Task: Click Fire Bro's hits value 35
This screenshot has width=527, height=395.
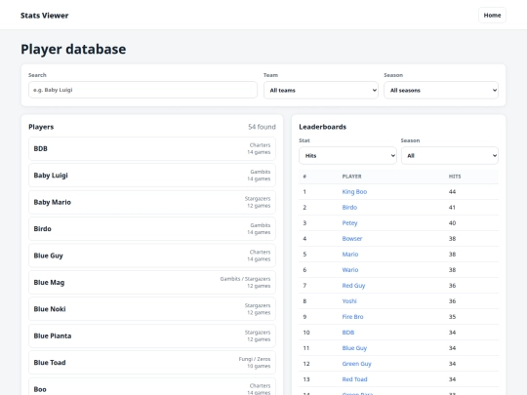Action: click(x=452, y=317)
